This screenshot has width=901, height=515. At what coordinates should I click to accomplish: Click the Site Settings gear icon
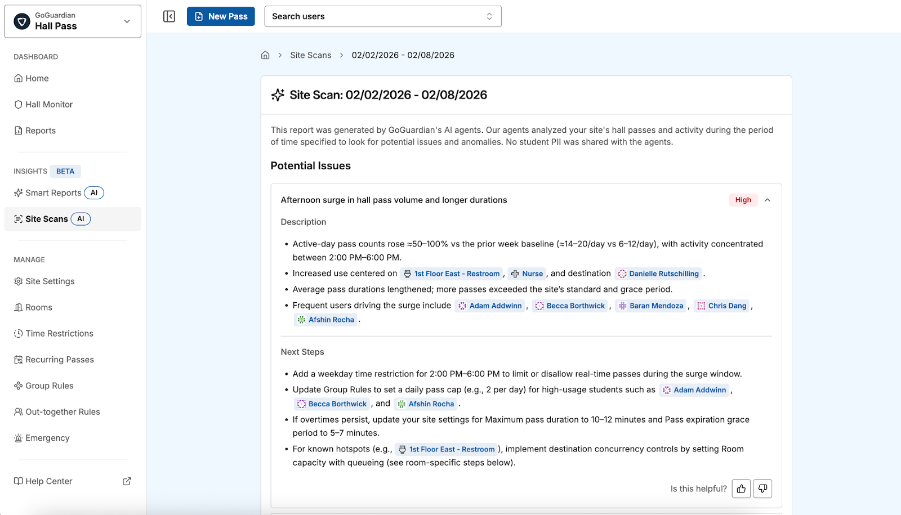pyautogui.click(x=19, y=281)
